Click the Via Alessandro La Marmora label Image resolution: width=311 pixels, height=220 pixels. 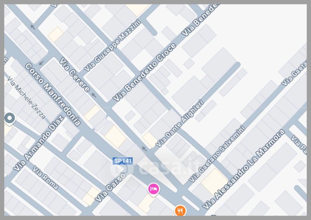[x=244, y=169]
